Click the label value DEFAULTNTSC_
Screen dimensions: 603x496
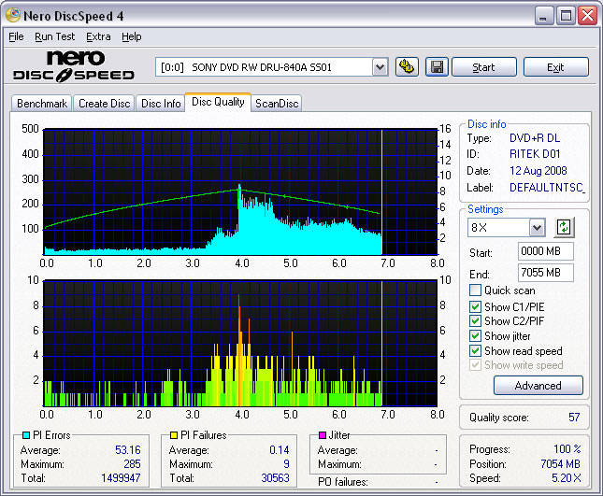[547, 188]
